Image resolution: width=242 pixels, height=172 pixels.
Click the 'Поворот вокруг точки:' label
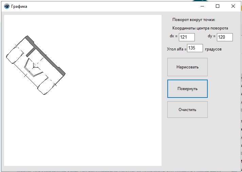pyautogui.click(x=194, y=20)
